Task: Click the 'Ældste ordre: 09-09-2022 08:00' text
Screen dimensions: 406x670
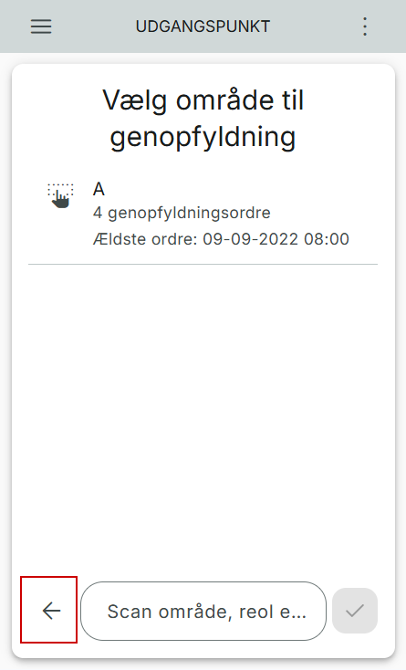Action: [x=221, y=239]
